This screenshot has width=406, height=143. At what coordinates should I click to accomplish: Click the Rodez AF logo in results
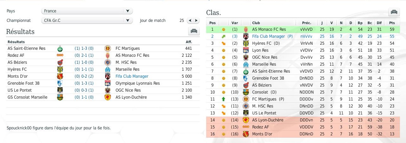pos(60,55)
